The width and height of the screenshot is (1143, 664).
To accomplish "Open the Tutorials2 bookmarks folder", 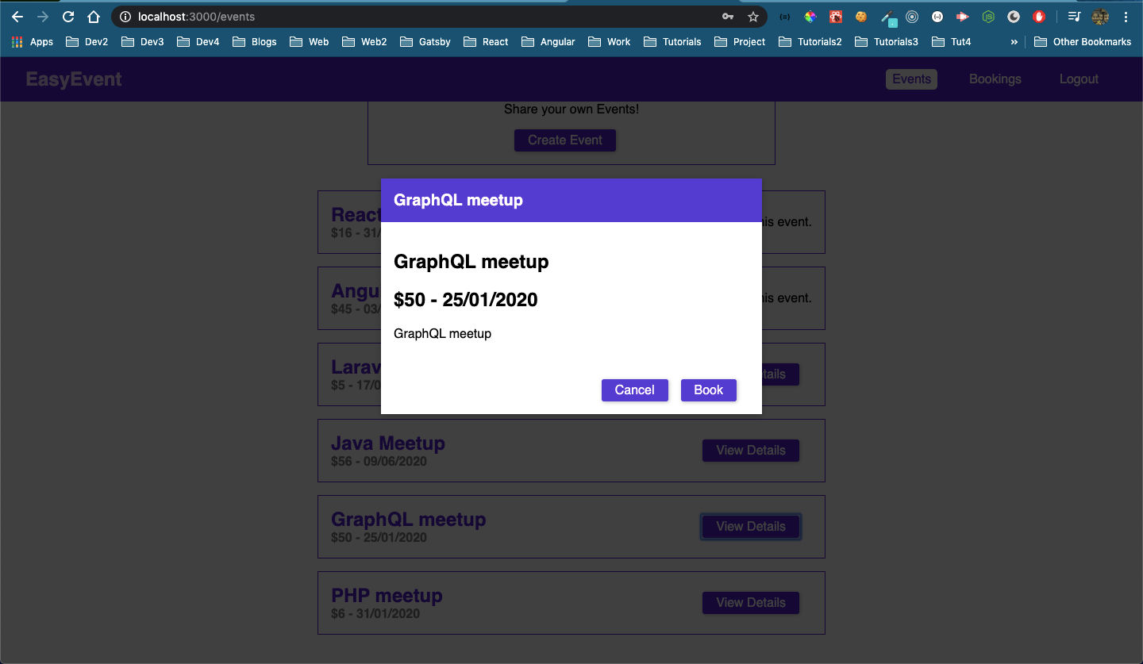I will (x=810, y=42).
